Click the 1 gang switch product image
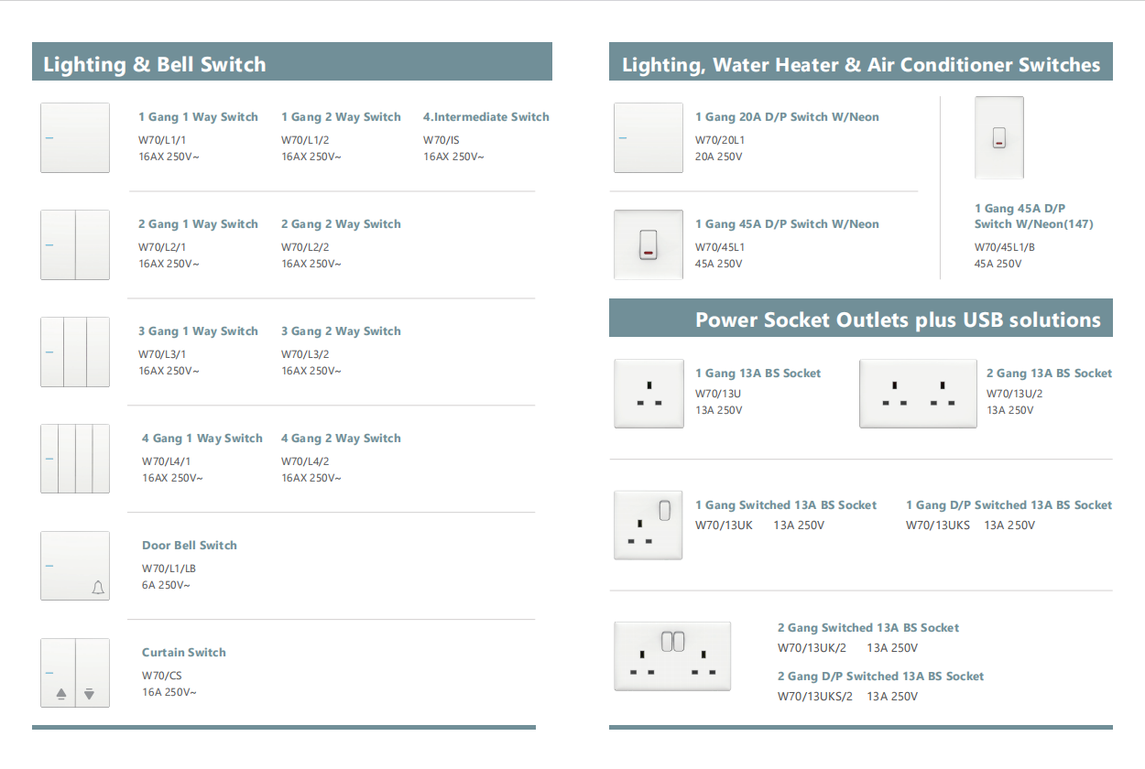The height and width of the screenshot is (769, 1145). pyautogui.click(x=75, y=137)
